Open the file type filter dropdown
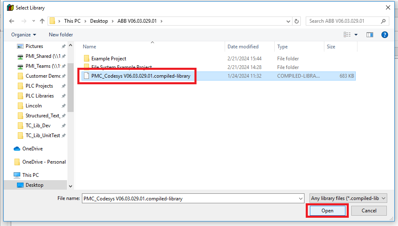The image size is (398, 226). pyautogui.click(x=348, y=198)
